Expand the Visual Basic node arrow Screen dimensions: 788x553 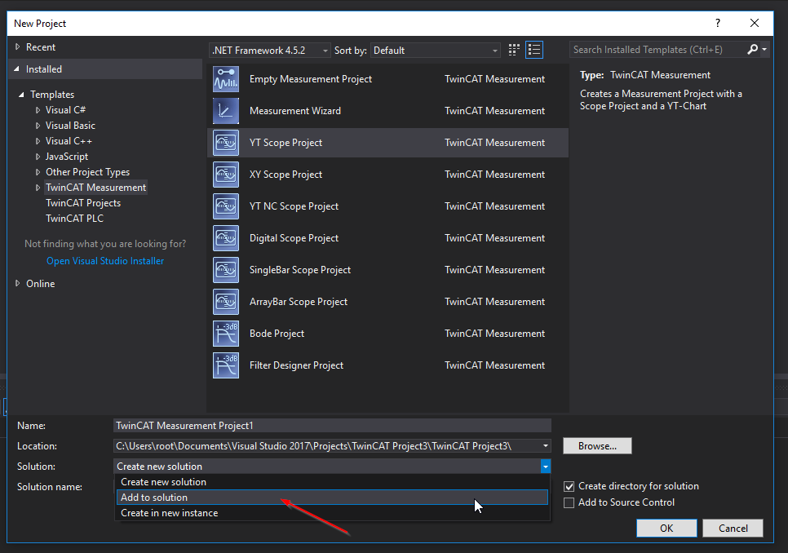click(x=38, y=126)
